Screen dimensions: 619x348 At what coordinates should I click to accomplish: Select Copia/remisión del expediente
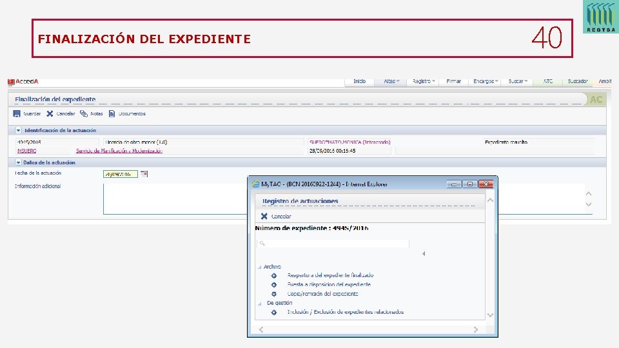[x=322, y=294]
